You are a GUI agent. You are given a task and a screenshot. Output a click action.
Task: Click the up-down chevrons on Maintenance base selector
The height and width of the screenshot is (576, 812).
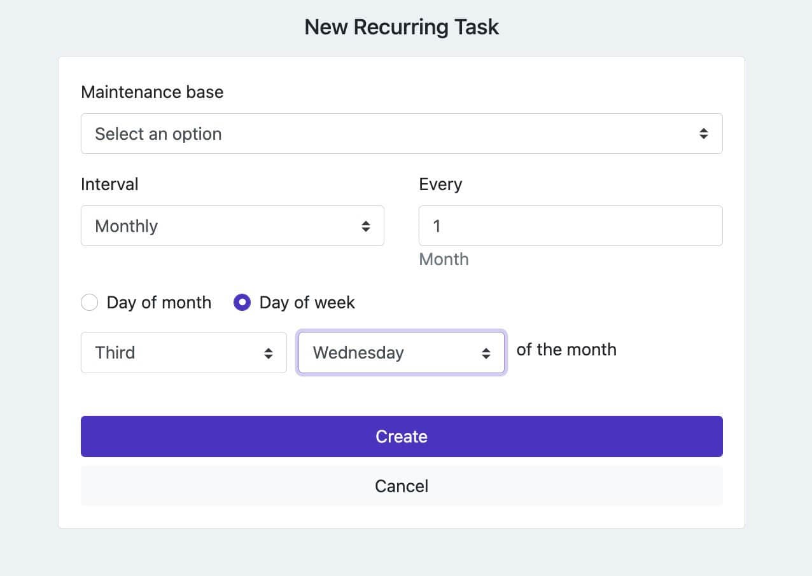[x=704, y=134]
